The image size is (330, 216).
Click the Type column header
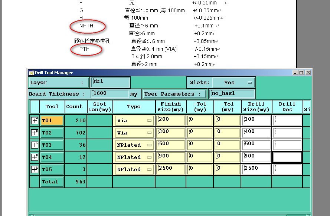click(134, 107)
